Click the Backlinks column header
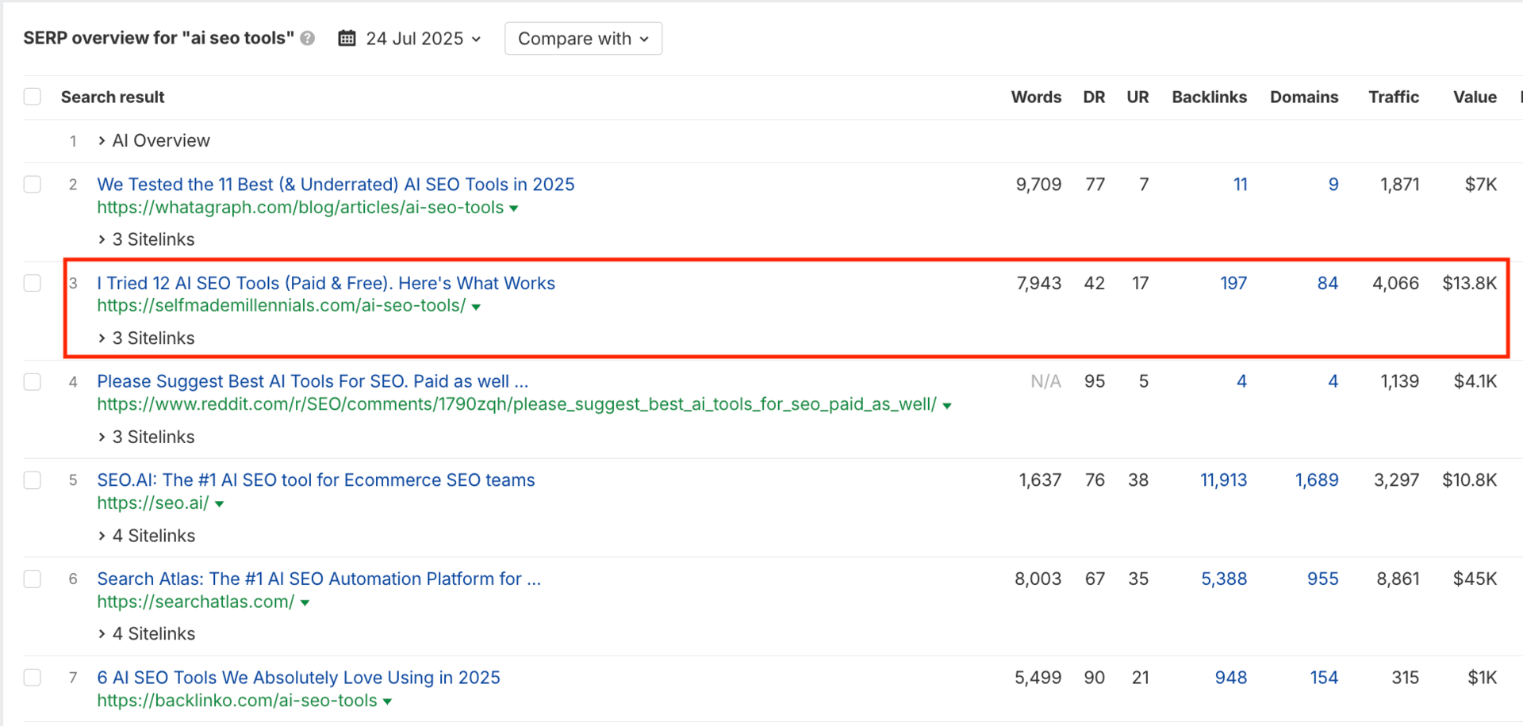 coord(1209,97)
